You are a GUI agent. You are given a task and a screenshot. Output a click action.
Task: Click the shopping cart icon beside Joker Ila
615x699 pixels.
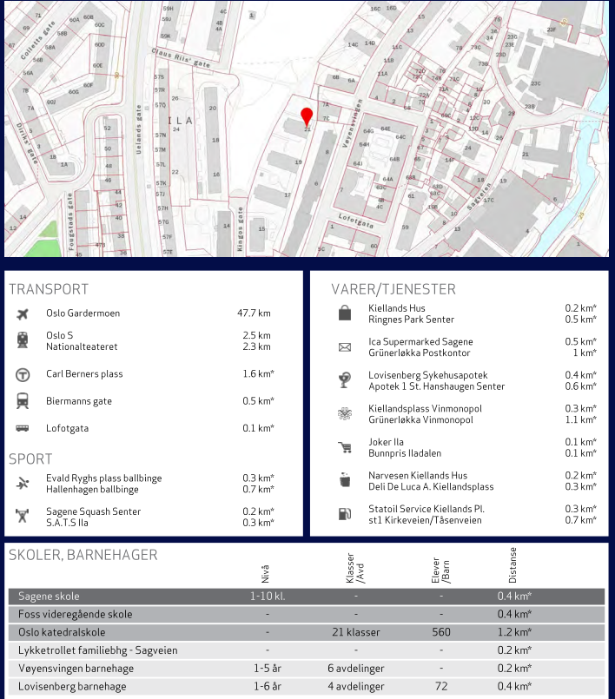click(344, 447)
